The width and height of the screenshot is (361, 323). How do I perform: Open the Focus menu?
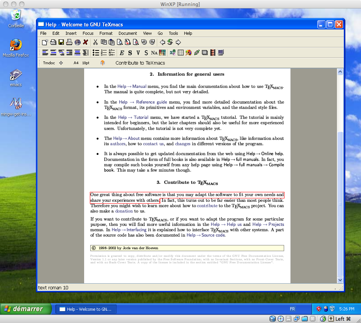pyautogui.click(x=88, y=33)
